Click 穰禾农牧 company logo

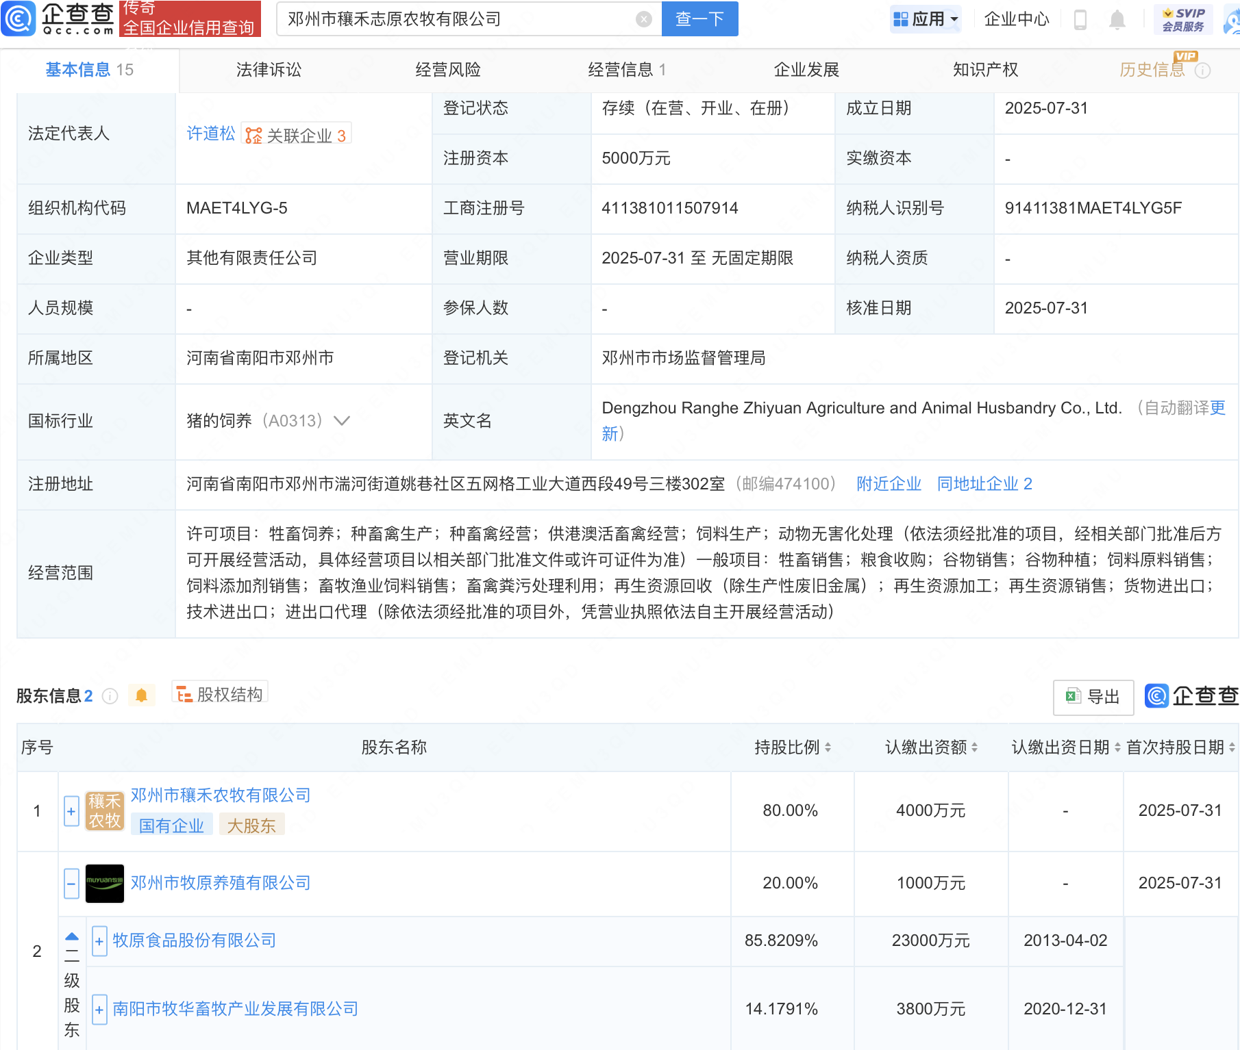[x=104, y=811]
